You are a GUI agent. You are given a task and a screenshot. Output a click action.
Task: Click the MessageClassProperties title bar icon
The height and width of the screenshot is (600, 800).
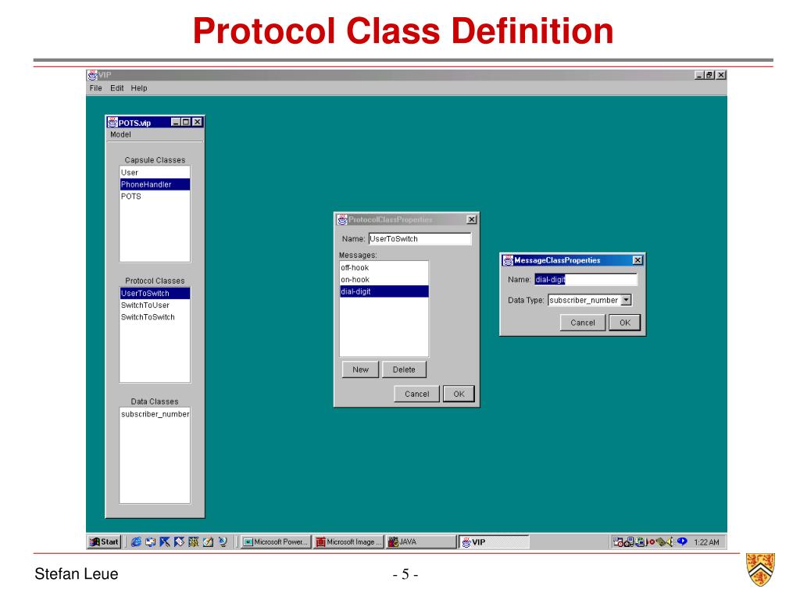coord(508,260)
